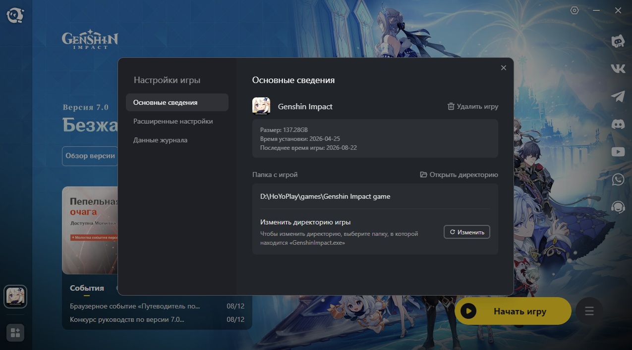
Task: Click Последнее время игры: 2026-08-22 text
Action: point(307,148)
